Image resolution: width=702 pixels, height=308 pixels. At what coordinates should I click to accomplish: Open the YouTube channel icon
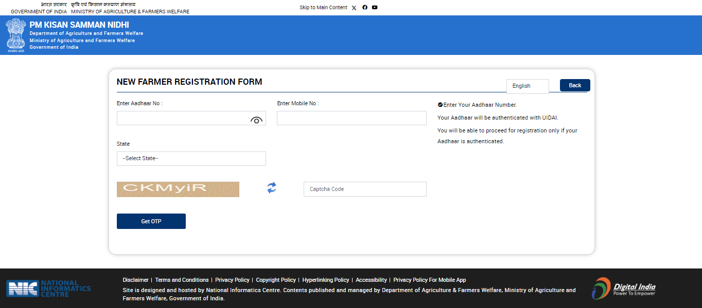[x=374, y=7]
